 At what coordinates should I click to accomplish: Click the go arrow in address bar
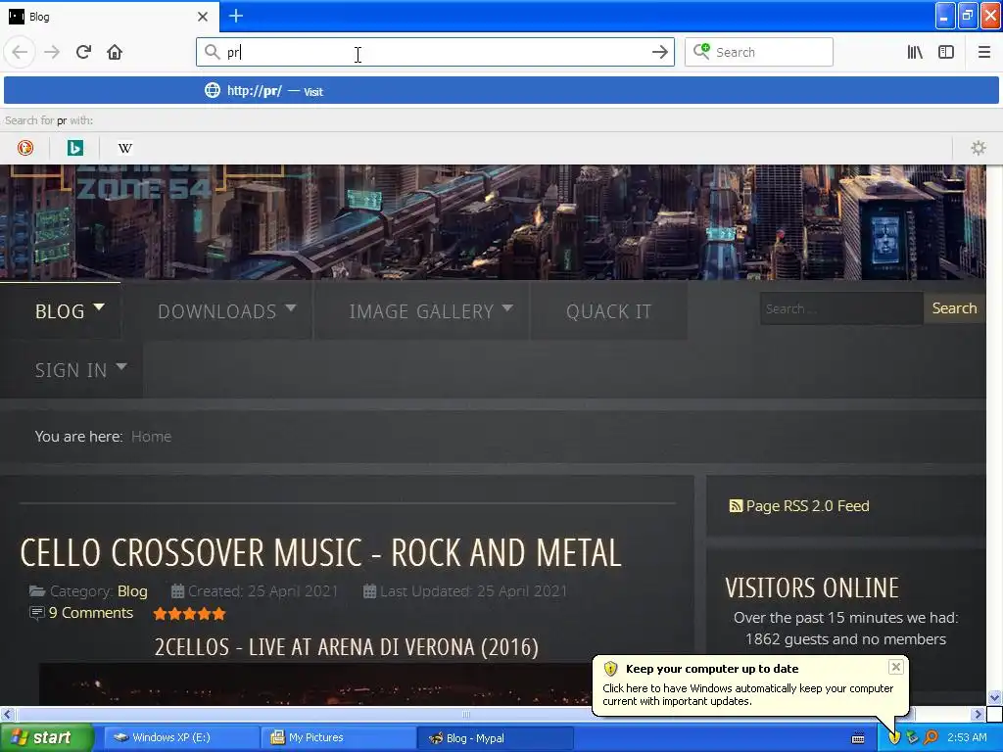[659, 52]
